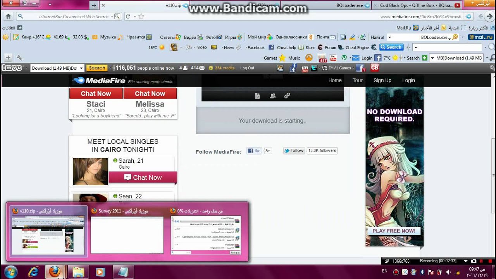Open the Музыка music toolbar item
This screenshot has width=496, height=279.
coord(112,37)
